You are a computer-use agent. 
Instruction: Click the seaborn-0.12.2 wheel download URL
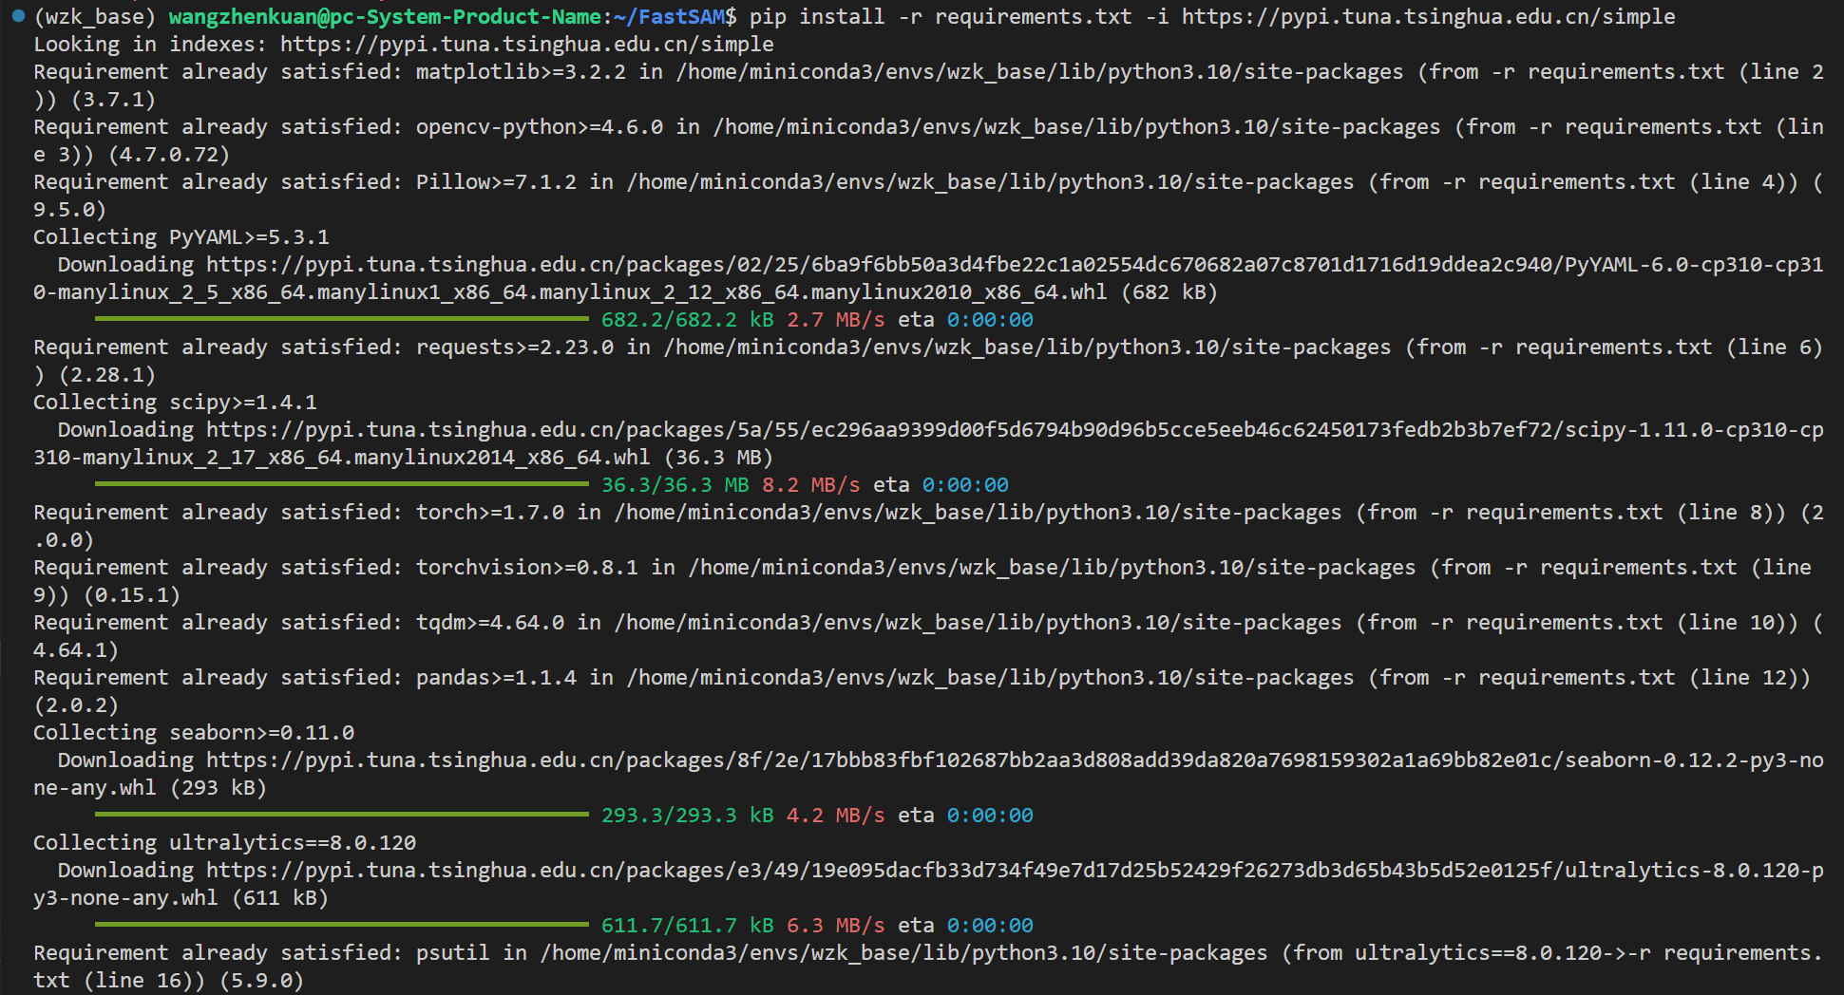928,774
